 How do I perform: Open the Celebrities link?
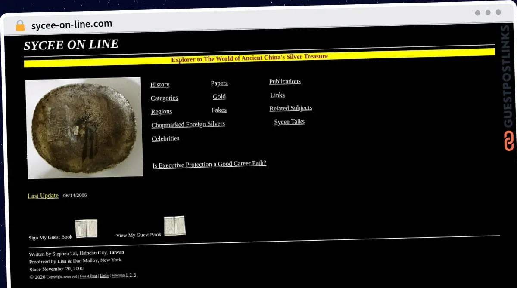165,138
